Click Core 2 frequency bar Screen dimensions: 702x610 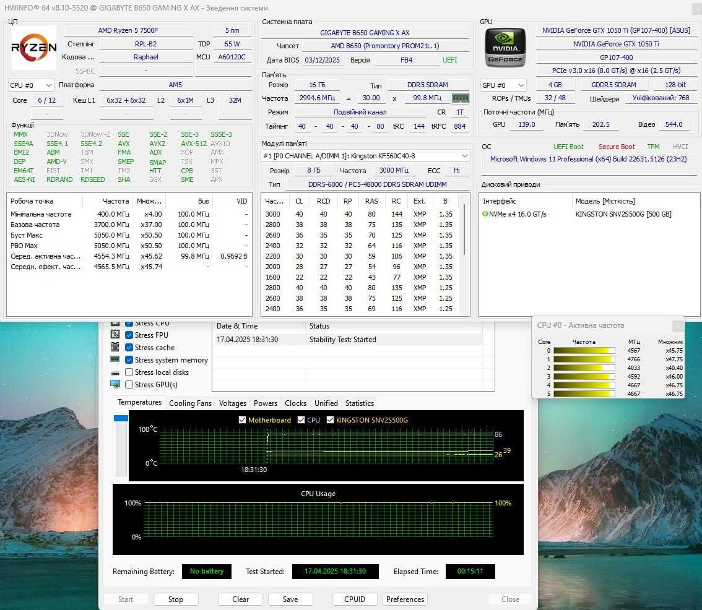click(584, 368)
